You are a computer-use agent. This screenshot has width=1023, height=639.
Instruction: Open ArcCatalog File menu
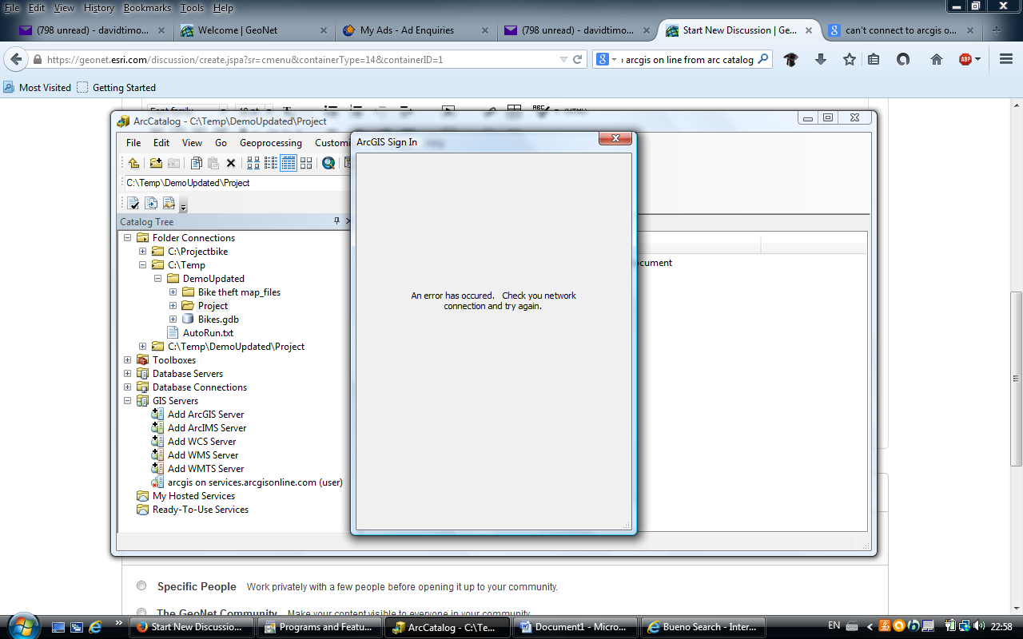(x=133, y=143)
